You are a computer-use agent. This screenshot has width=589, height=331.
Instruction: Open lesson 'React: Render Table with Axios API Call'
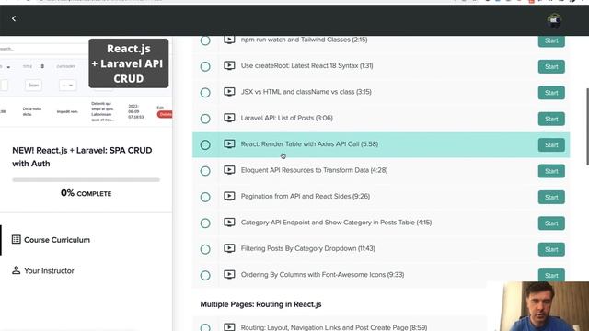click(309, 143)
